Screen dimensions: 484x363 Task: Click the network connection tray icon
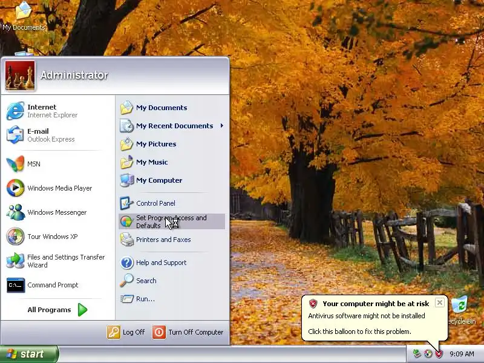click(x=417, y=354)
